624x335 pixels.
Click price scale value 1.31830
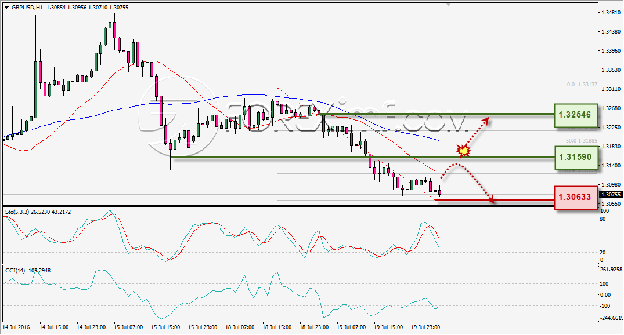click(611, 147)
